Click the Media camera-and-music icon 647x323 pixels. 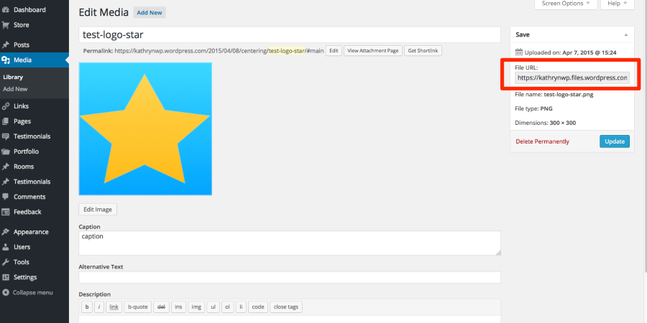coord(5,60)
